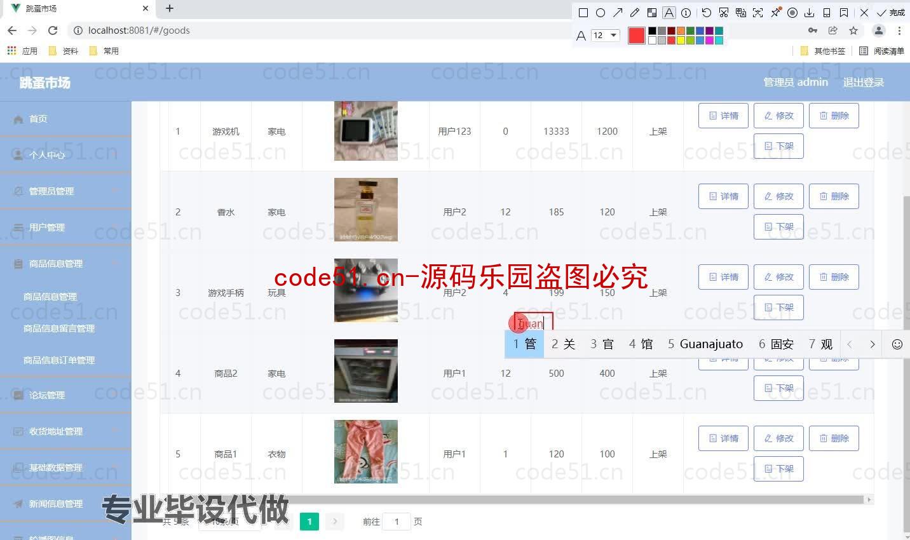Open the Chrome three-dot menu
The height and width of the screenshot is (540, 910).
tap(899, 30)
